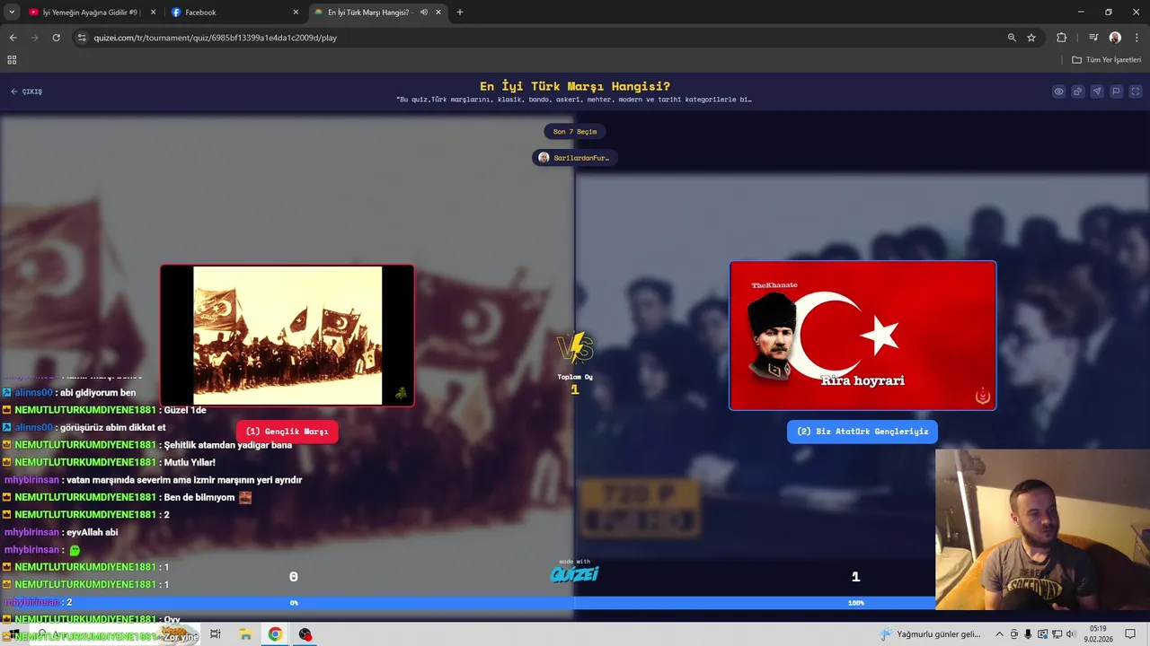This screenshot has width=1150, height=646.
Task: Open the Extensions puzzle icon
Action: click(x=1062, y=38)
